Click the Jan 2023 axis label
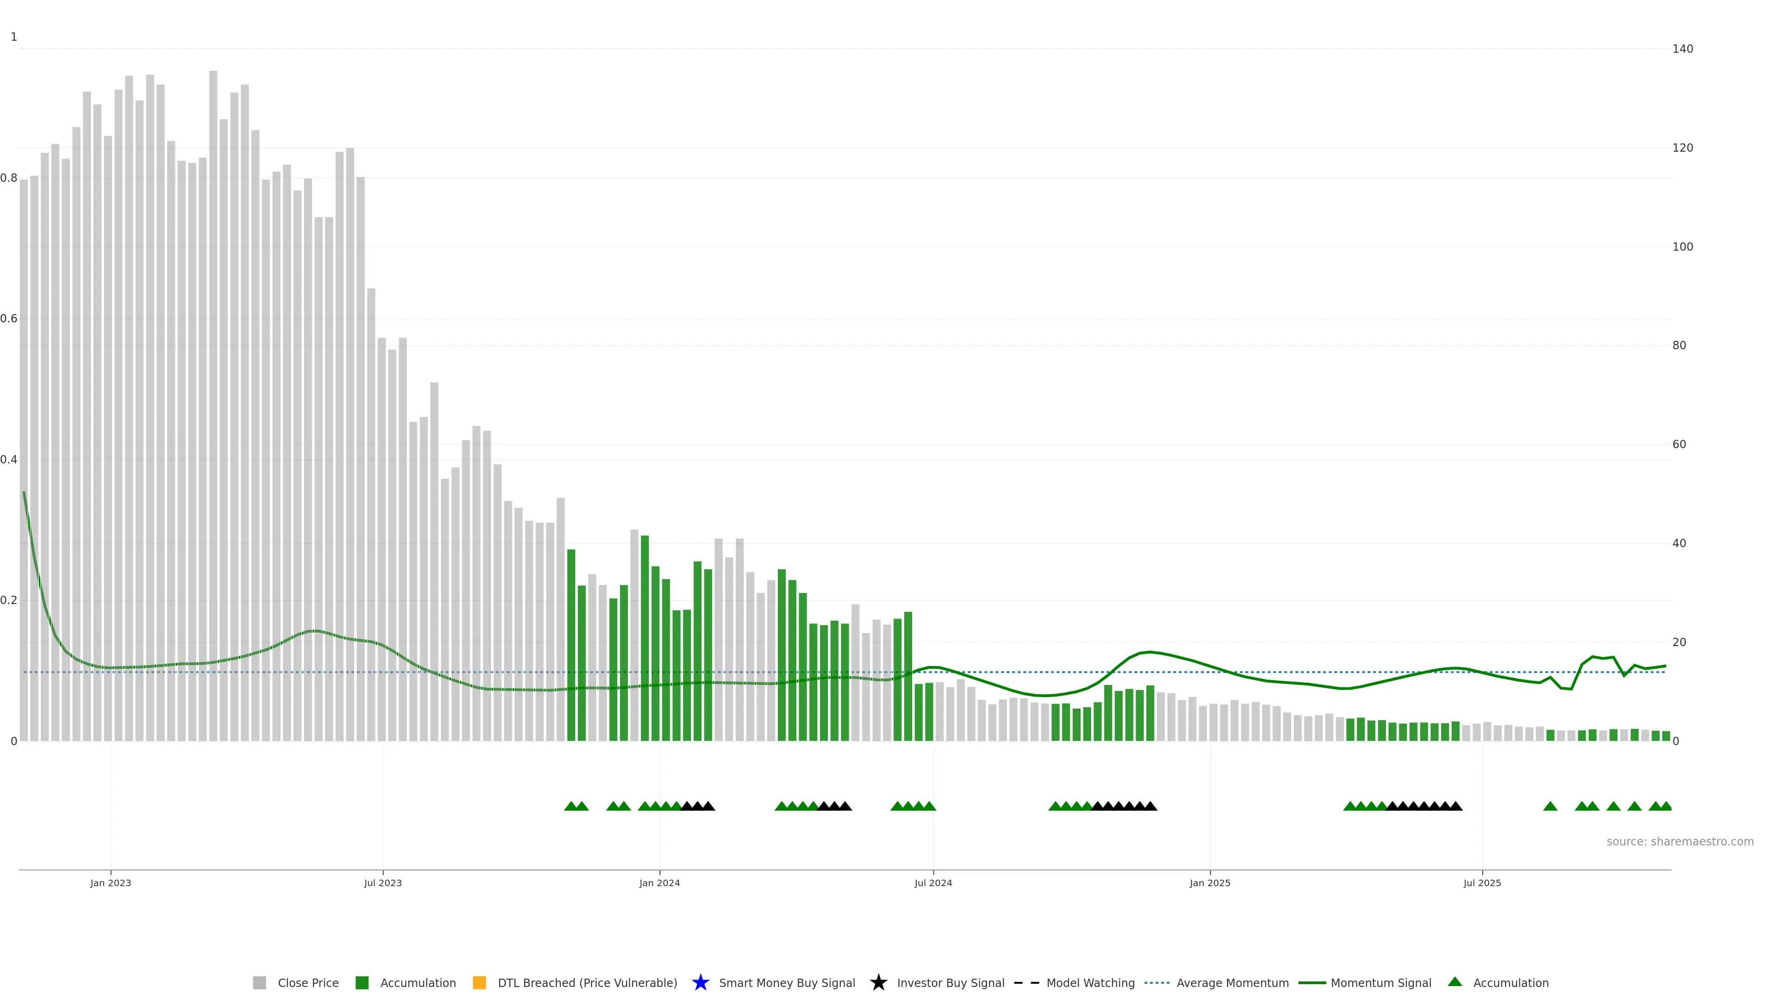The width and height of the screenshot is (1777, 999). (x=111, y=882)
